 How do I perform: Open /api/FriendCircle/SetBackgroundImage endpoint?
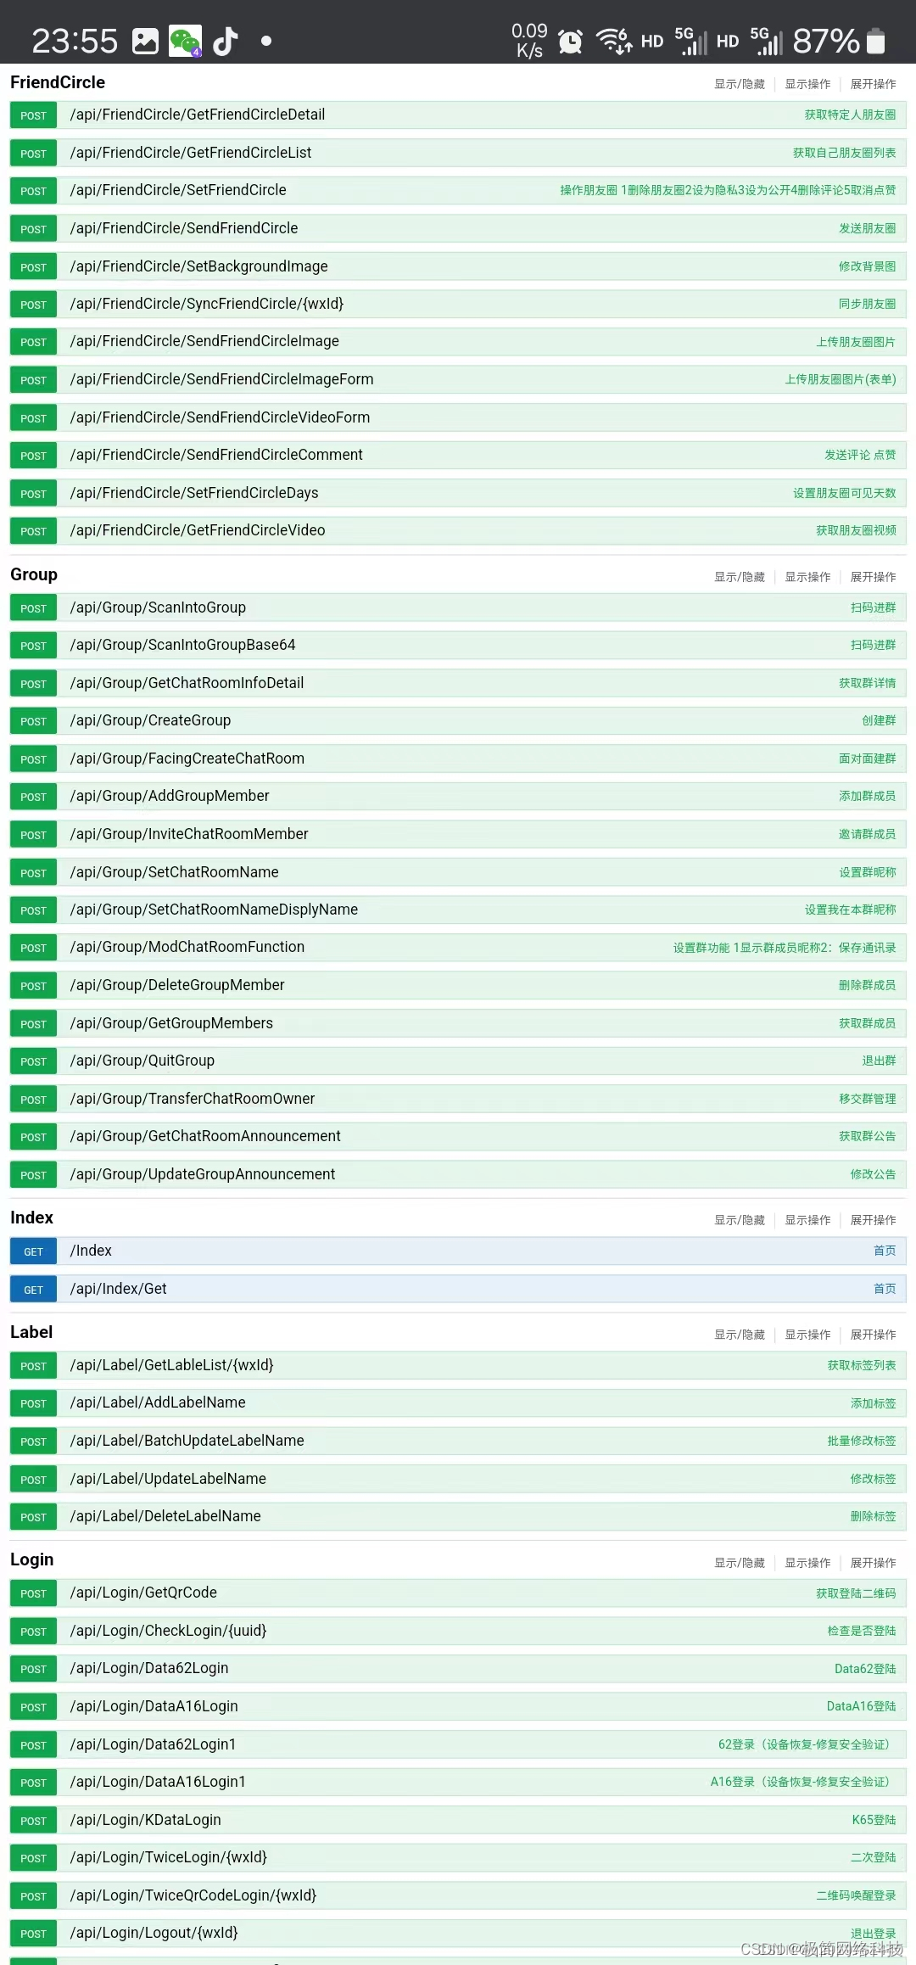458,266
